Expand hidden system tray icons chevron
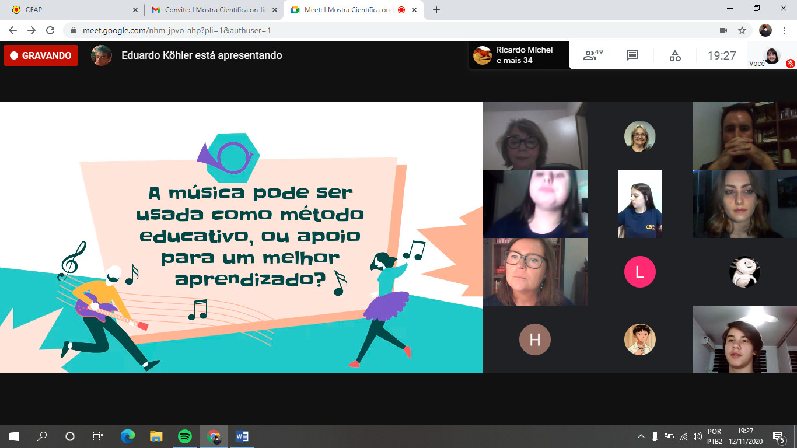The height and width of the screenshot is (448, 797). [x=641, y=436]
